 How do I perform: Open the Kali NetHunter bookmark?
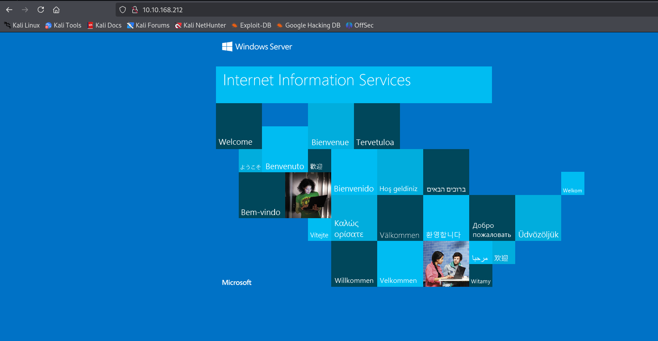200,25
